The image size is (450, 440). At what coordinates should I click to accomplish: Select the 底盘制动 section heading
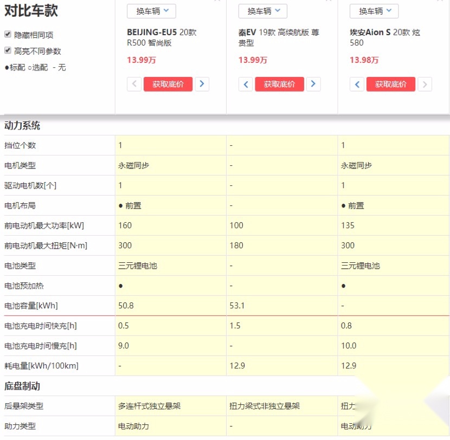coord(22,386)
